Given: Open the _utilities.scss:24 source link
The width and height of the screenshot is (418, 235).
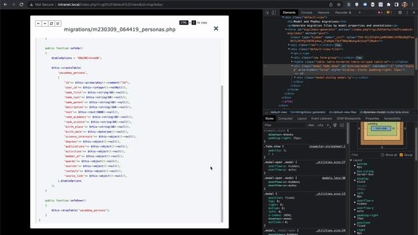Looking at the screenshot, I should (330, 230).
